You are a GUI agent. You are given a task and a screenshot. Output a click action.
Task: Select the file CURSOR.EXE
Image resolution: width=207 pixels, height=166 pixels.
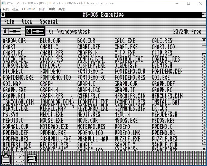click(x=16, y=65)
